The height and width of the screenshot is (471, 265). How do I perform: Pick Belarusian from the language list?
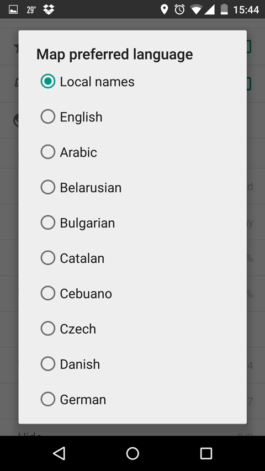tap(48, 187)
